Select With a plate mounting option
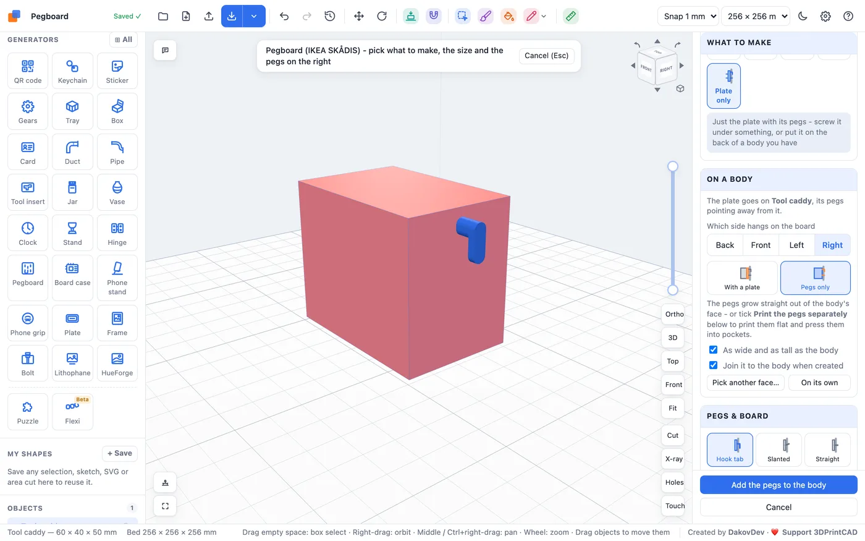865x541 pixels. click(742, 278)
